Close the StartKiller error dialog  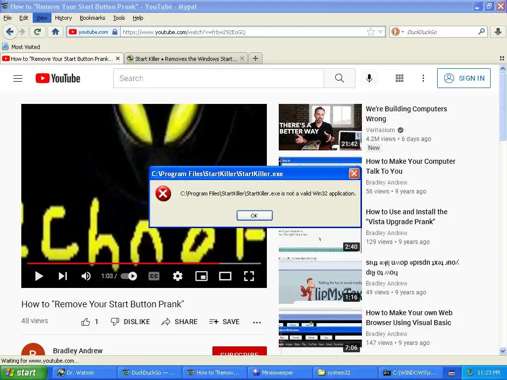354,174
